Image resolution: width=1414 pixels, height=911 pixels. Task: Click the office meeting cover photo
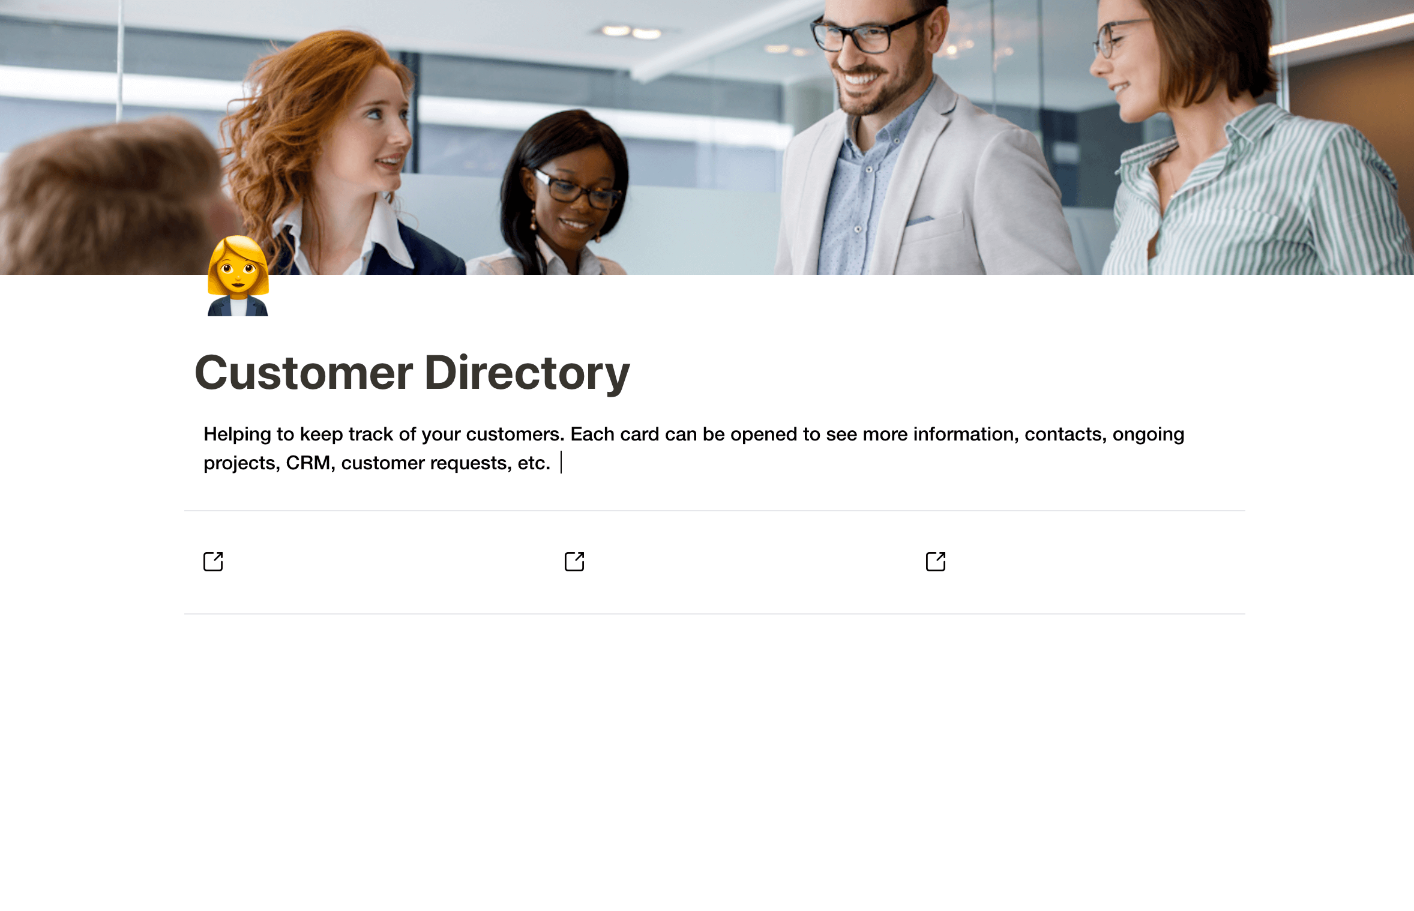[x=707, y=137]
